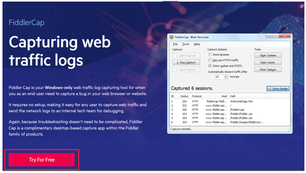Click 2. Stop Capture button
This screenshot has height=173, width=306.
[186, 62]
